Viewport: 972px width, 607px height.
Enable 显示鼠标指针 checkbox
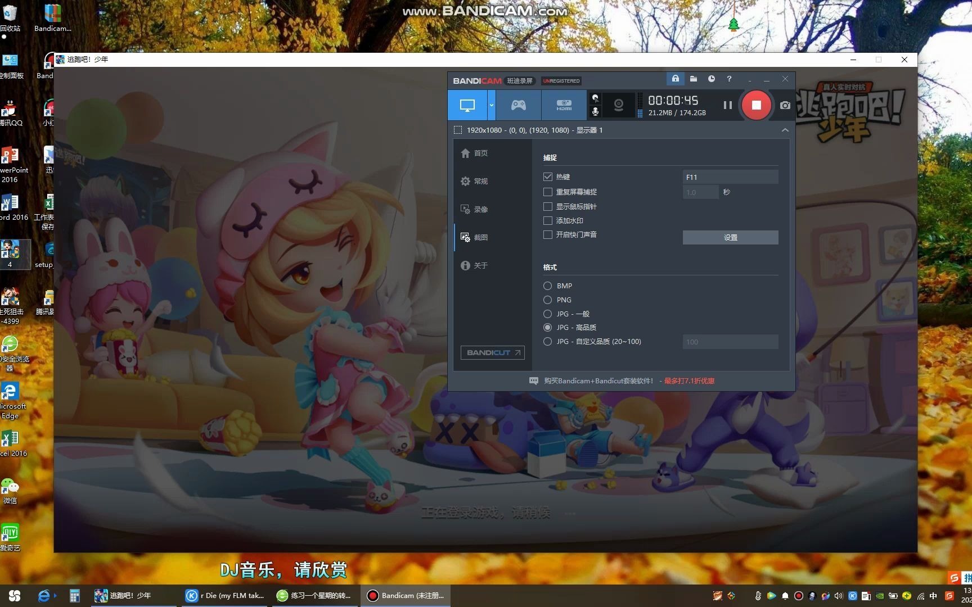(x=547, y=206)
